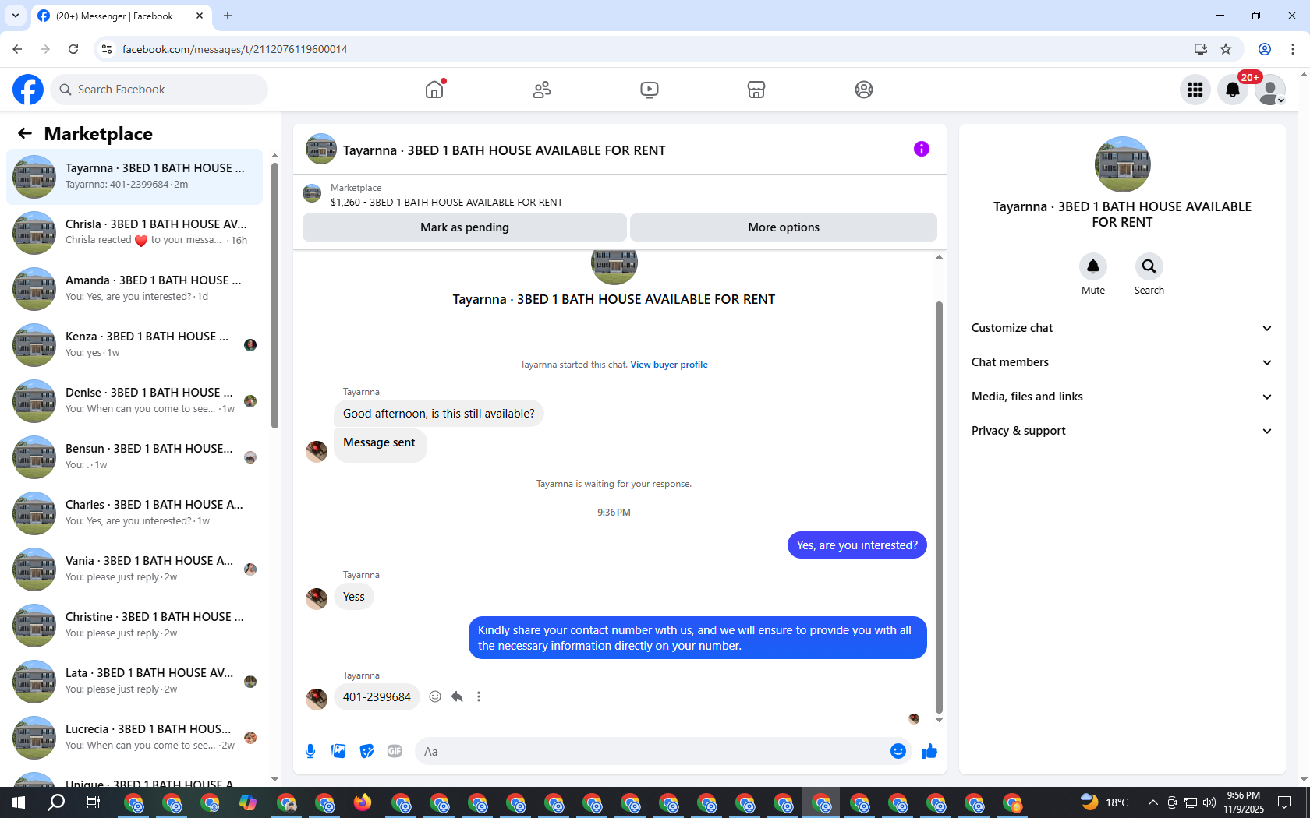Open the Charles conversation
Screen dimensions: 1310x818
(135, 513)
